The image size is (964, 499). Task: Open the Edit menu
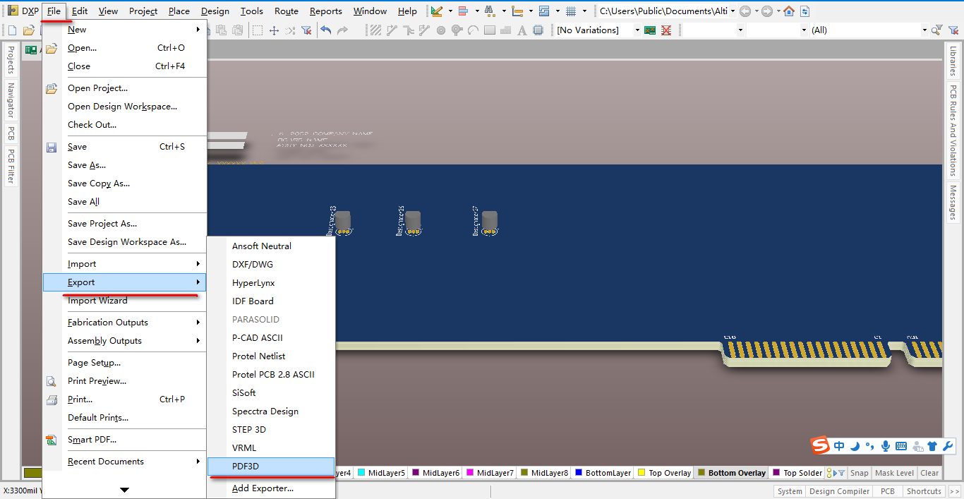pos(80,11)
